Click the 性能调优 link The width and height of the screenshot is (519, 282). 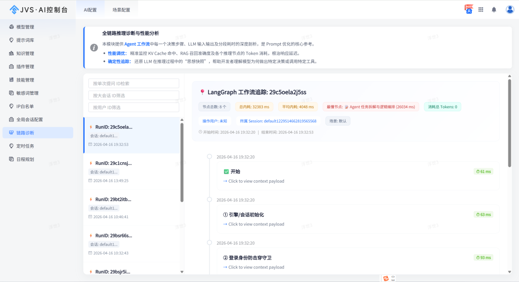(117, 53)
